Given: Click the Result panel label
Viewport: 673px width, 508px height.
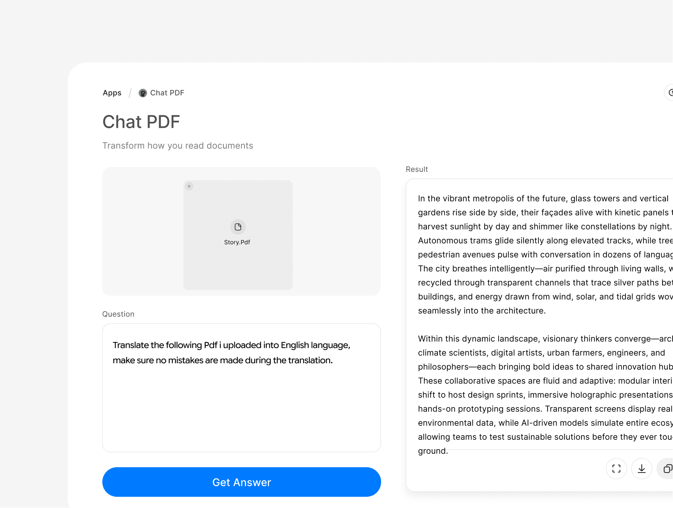Looking at the screenshot, I should point(416,169).
